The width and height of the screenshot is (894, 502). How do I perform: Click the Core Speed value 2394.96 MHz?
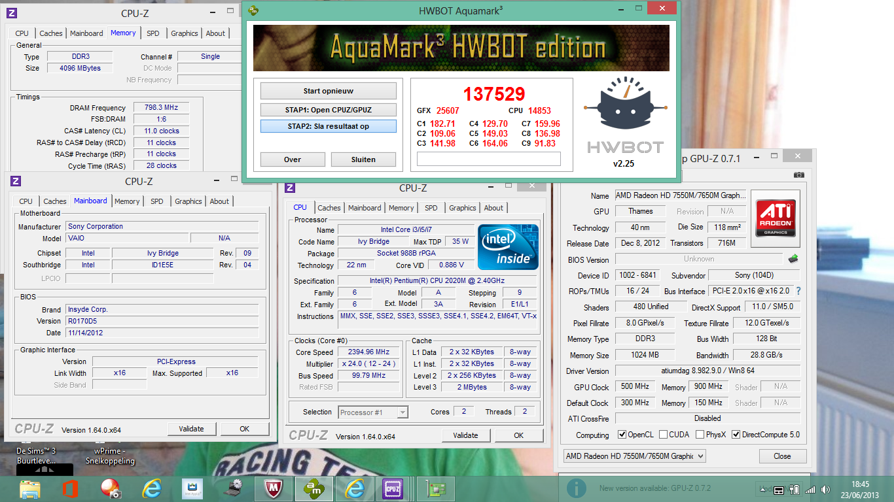click(x=368, y=352)
